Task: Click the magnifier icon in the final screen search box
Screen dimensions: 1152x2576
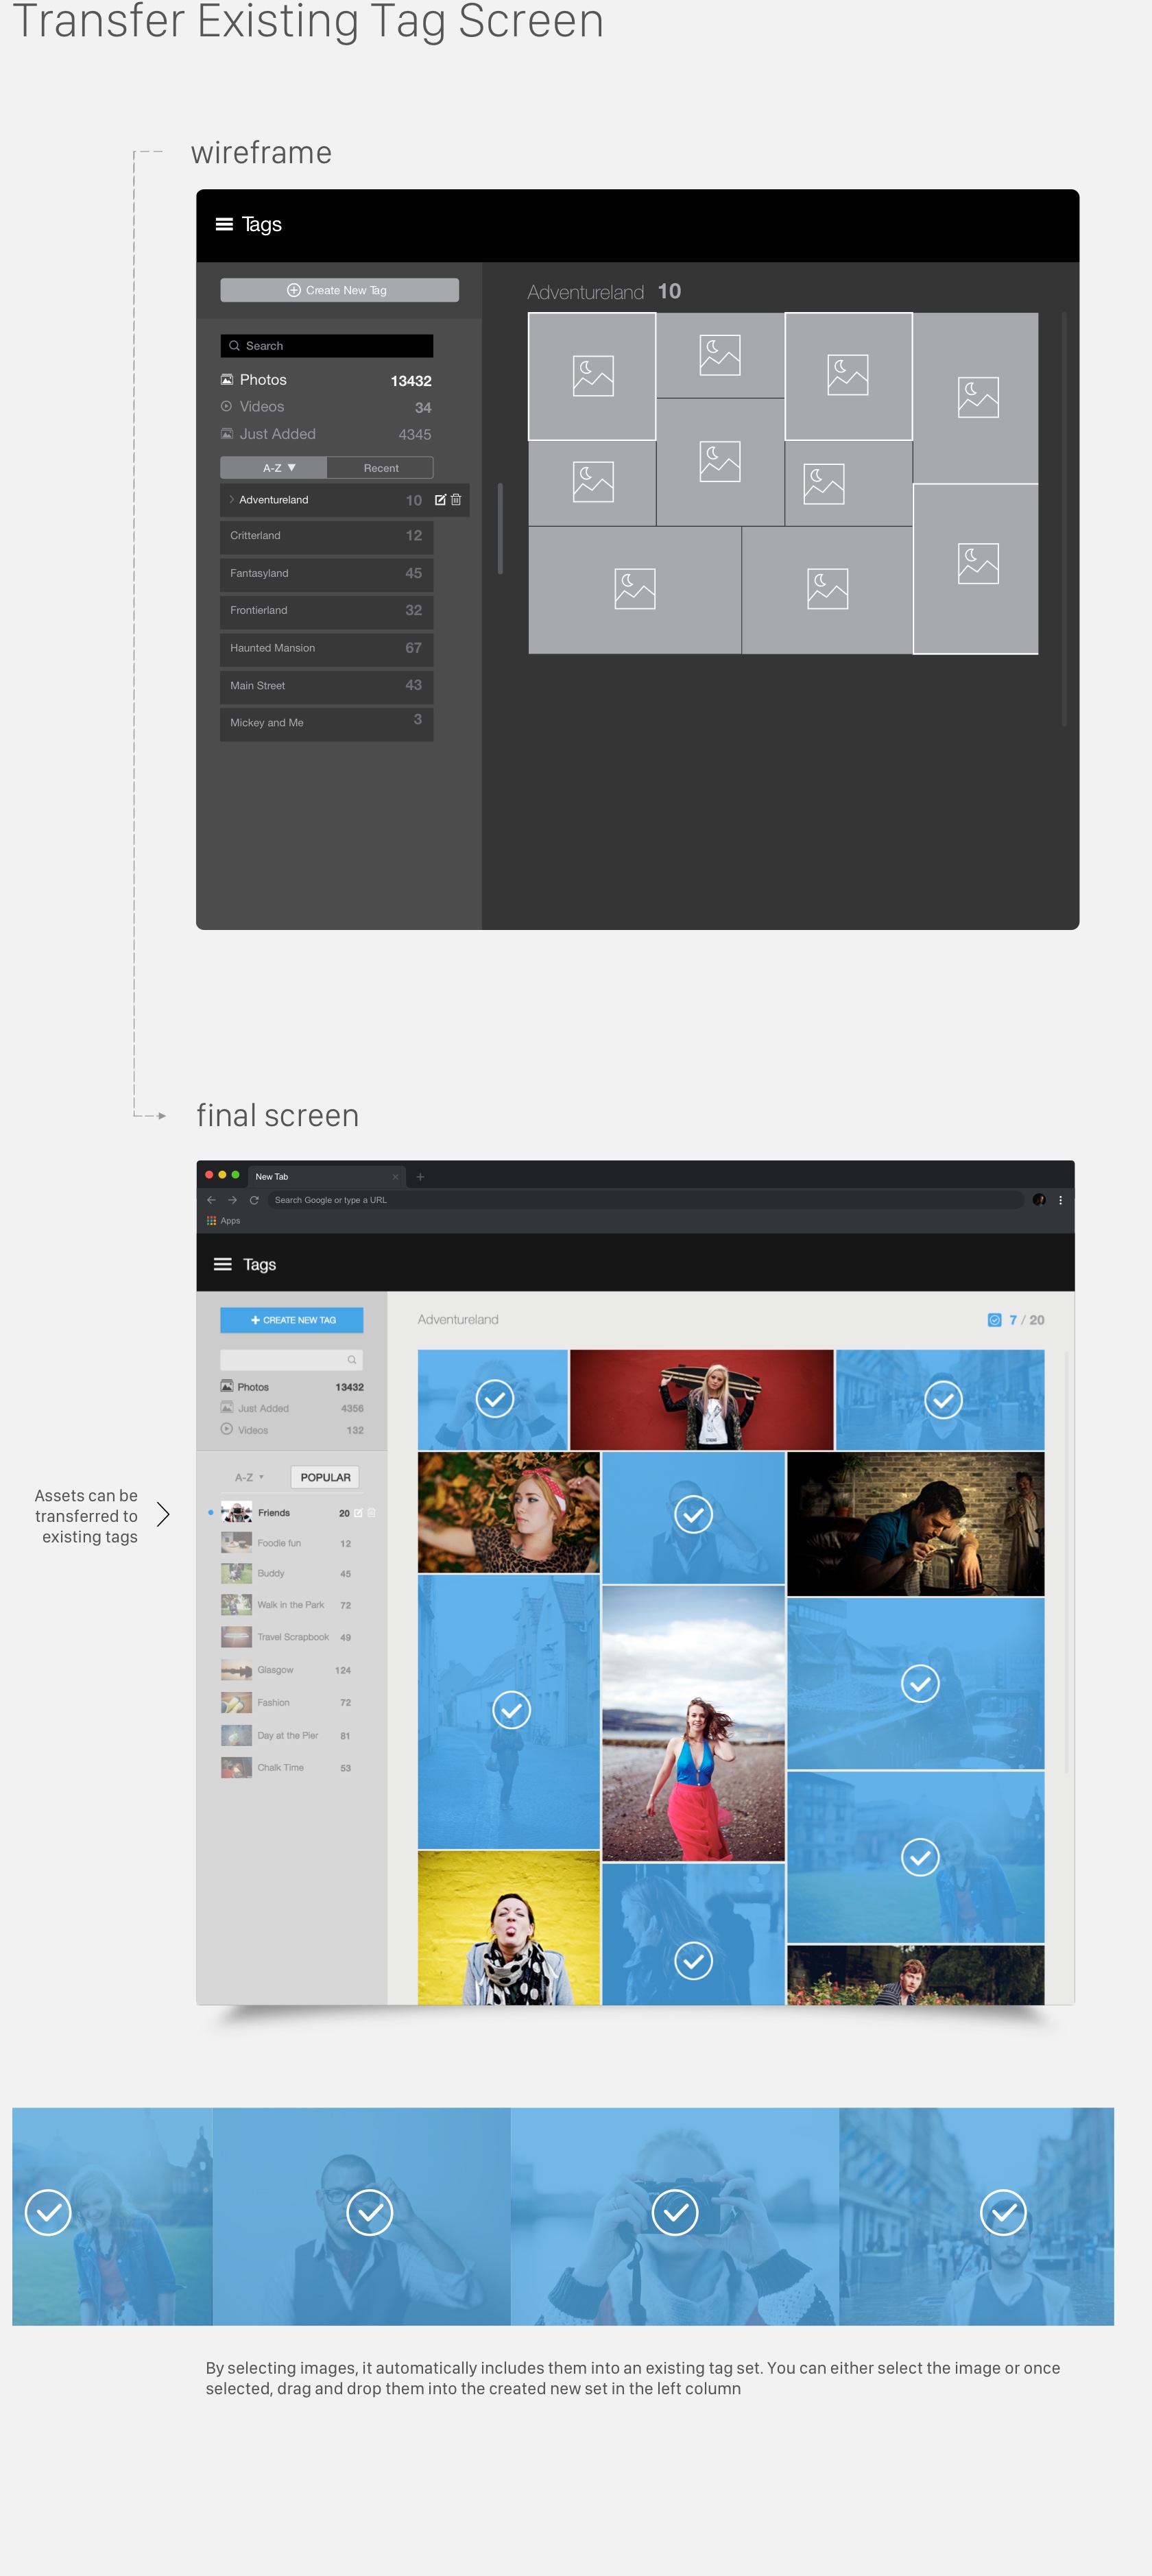Action: pos(352,1360)
